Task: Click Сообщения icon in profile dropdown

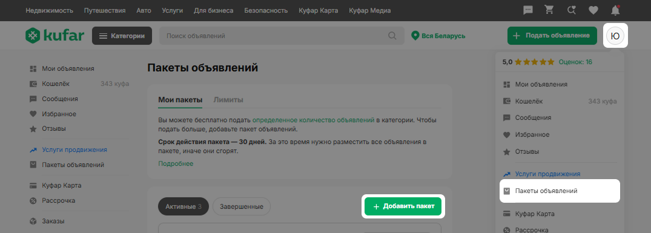Action: coord(506,118)
